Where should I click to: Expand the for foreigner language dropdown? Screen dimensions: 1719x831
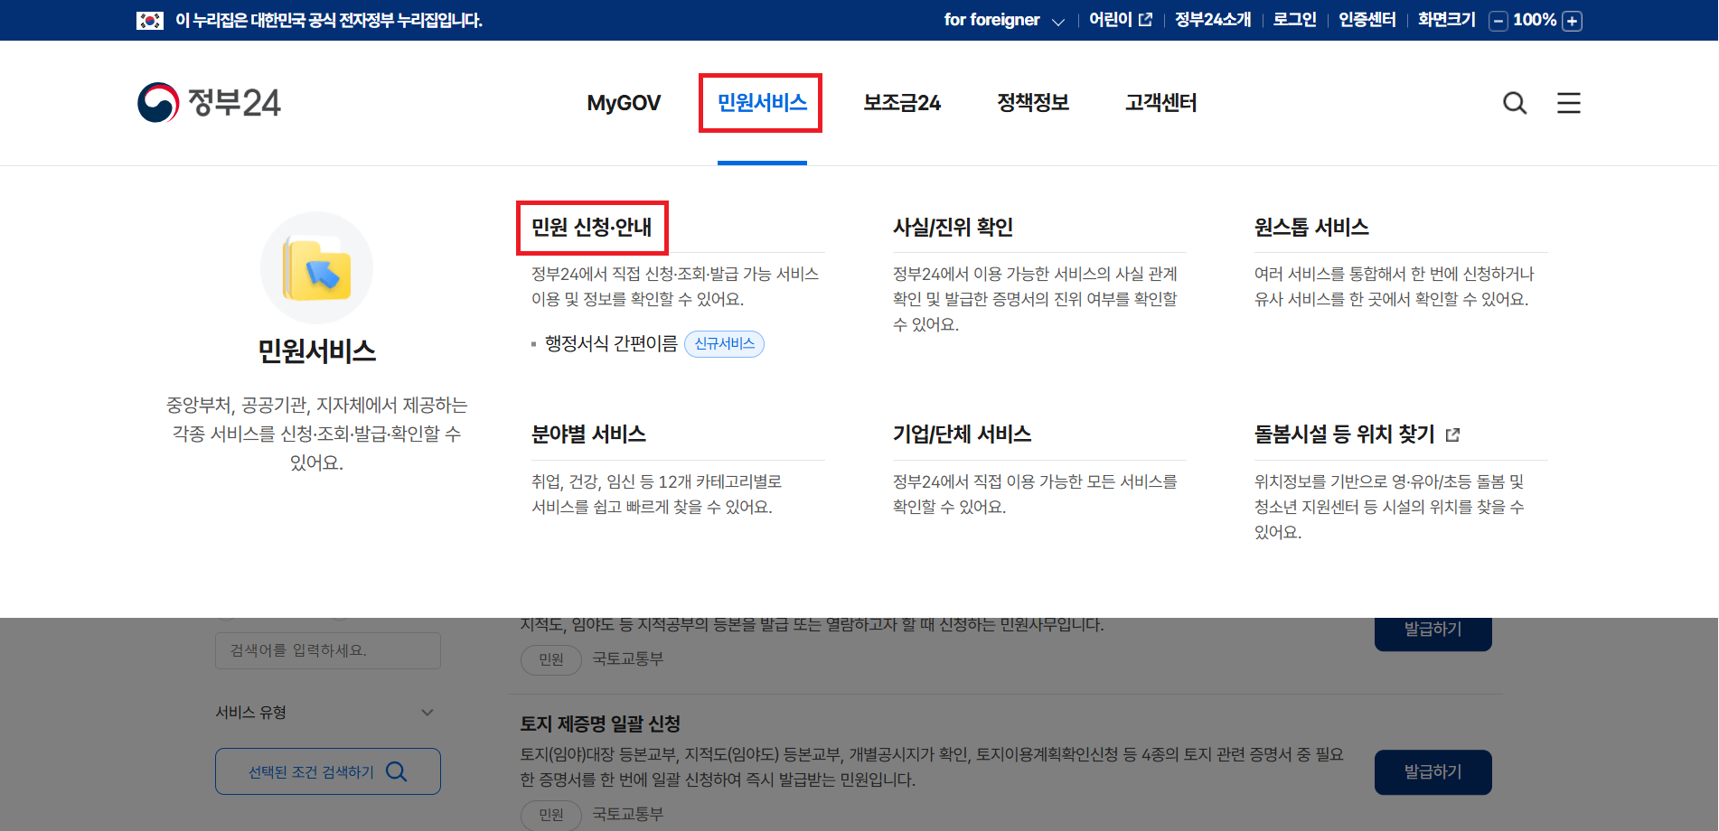[x=1059, y=19]
